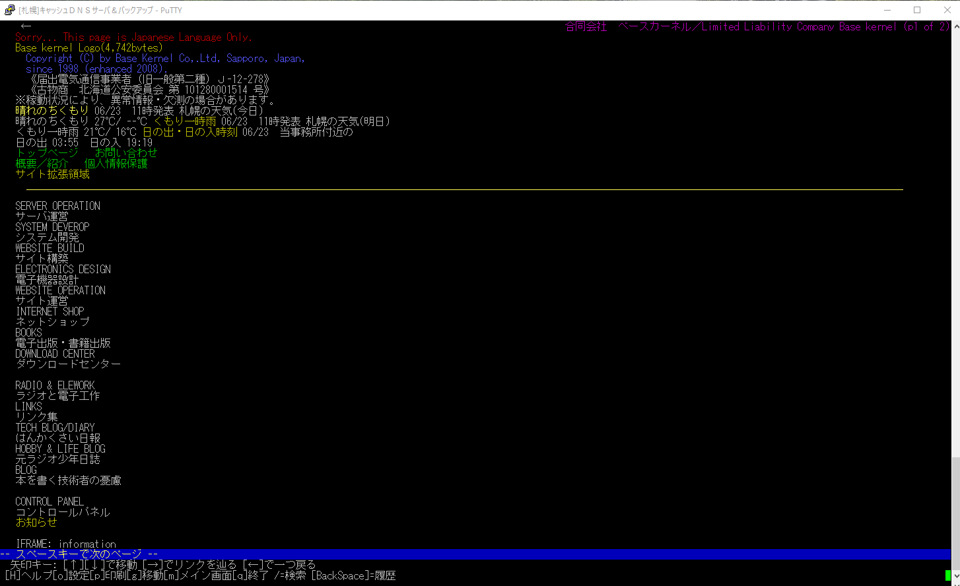Click 'IFRAME: information' line
Image resolution: width=960 pixels, height=586 pixels.
(66, 544)
